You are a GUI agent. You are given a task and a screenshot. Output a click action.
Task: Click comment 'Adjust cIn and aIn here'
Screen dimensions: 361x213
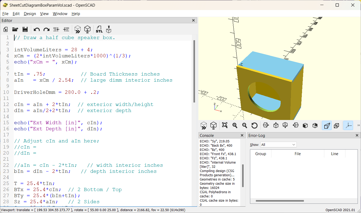tap(57, 141)
